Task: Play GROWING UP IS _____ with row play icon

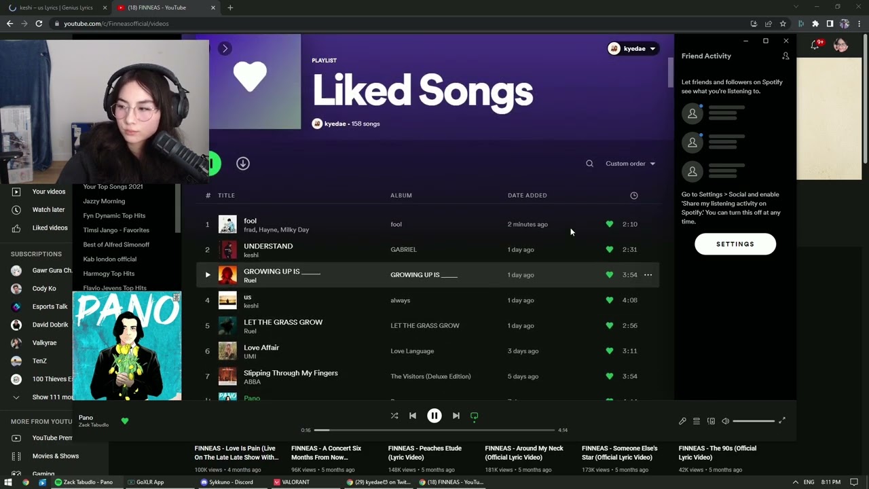Action: pos(208,275)
